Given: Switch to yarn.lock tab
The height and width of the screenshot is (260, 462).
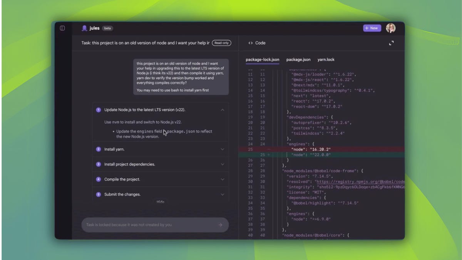Looking at the screenshot, I should pos(326,60).
